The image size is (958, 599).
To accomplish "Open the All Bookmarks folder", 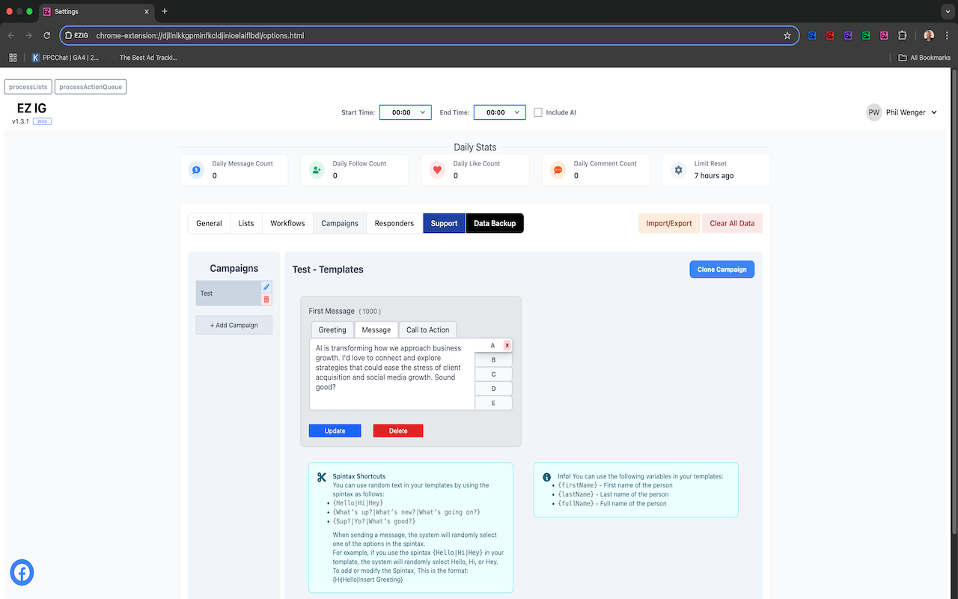I will (x=924, y=58).
